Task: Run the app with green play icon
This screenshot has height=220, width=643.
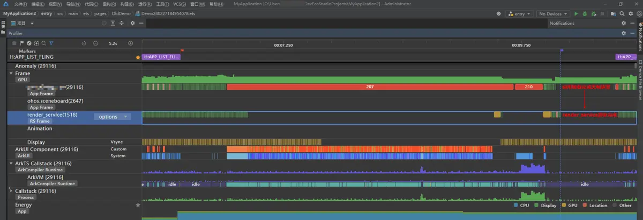Action: 576,14
